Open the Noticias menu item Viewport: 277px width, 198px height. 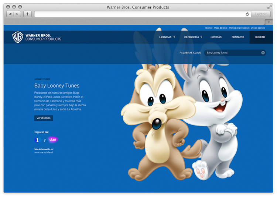[x=216, y=37]
